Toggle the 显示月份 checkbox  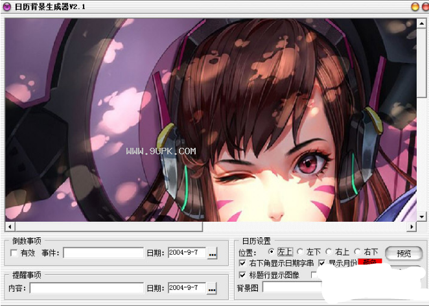point(321,263)
